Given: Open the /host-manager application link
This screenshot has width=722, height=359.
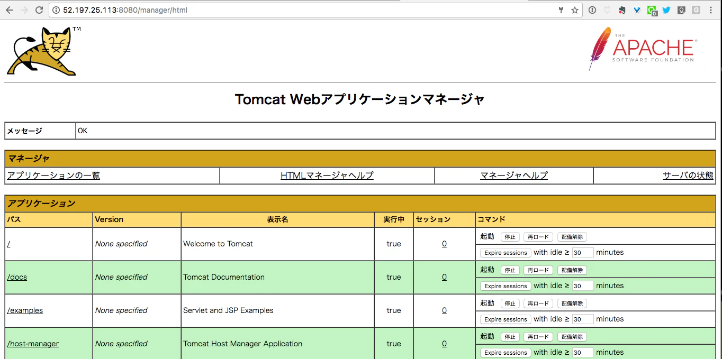Looking at the screenshot, I should tap(33, 344).
